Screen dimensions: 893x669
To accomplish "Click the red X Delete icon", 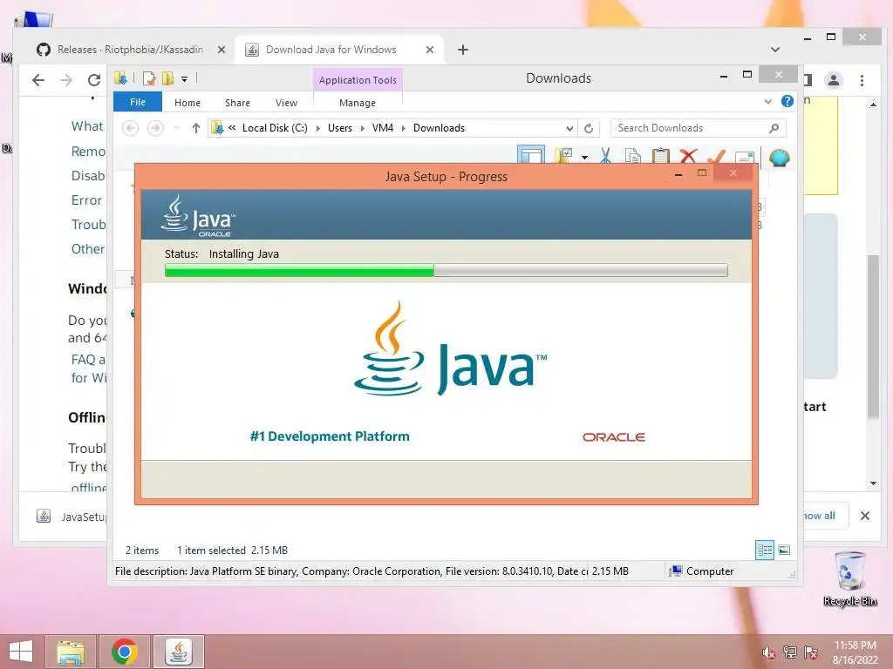I will pos(689,156).
